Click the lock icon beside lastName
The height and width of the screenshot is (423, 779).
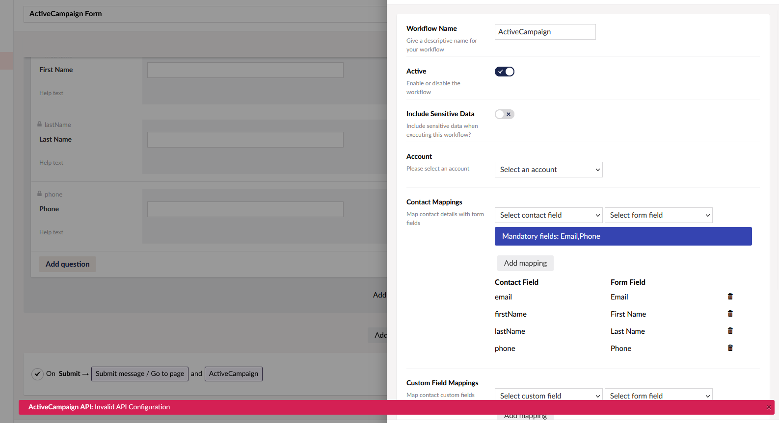tap(40, 124)
